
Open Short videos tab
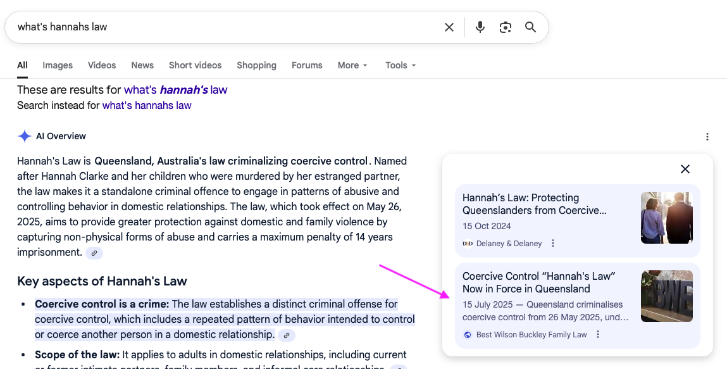[196, 65]
